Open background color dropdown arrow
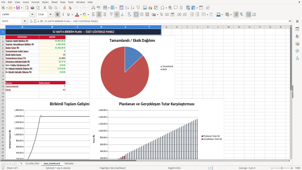 coord(88,15)
